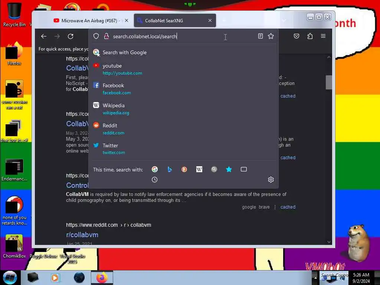Close the CollabNet SearXNG tab
The height and width of the screenshot is (285, 380).
[x=210, y=21]
